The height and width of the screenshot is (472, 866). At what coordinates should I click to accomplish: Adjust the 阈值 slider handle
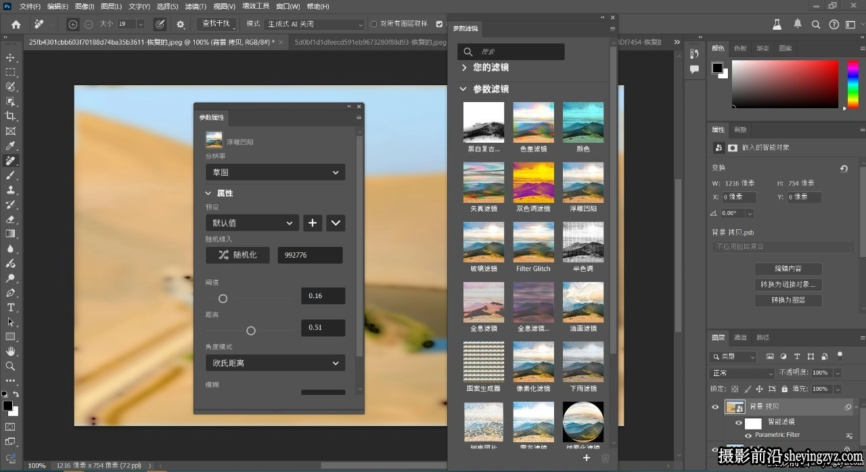tap(223, 298)
